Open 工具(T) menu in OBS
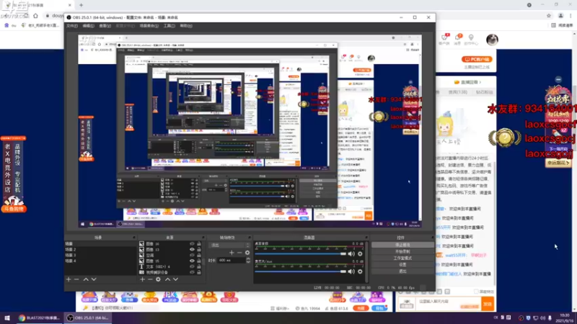This screenshot has width=577, height=324. tap(169, 26)
